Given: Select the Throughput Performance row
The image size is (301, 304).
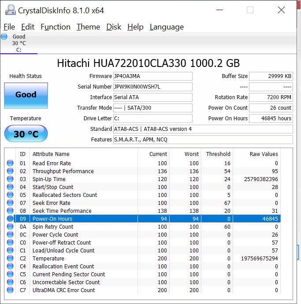Looking at the screenshot, I should coord(142,171).
